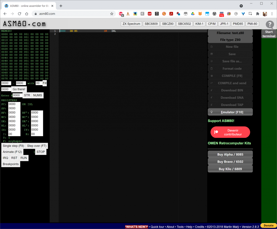Click the download icon beside Download BIN
The height and width of the screenshot is (229, 277).
click(x=211, y=90)
